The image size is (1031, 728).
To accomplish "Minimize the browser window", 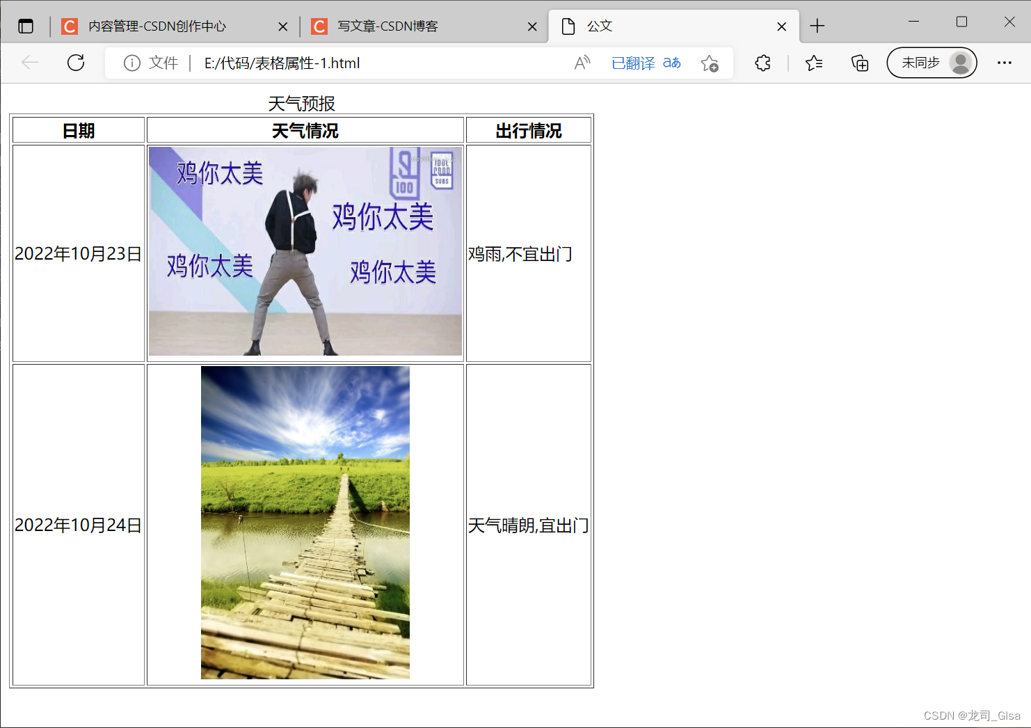I will pyautogui.click(x=914, y=22).
